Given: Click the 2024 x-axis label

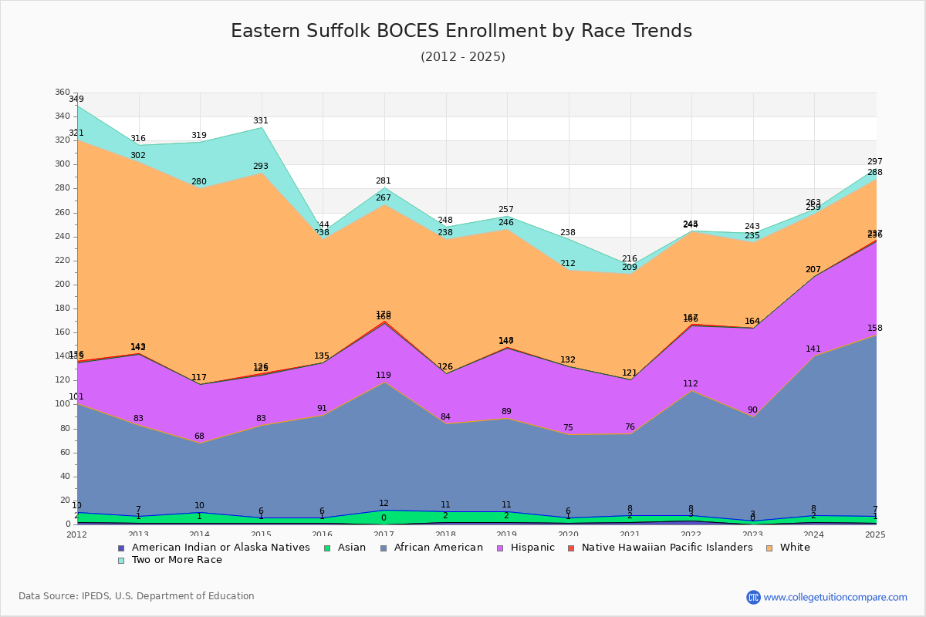Looking at the screenshot, I should tap(813, 534).
